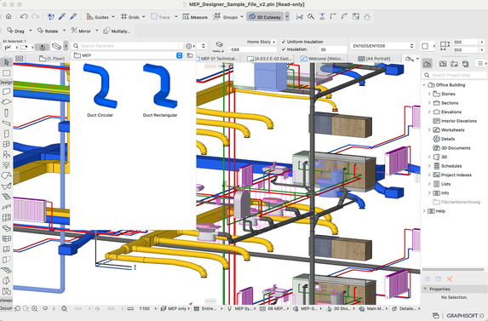Open the MEP only layer combination menu
The width and height of the screenshot is (488, 321).
point(175,308)
